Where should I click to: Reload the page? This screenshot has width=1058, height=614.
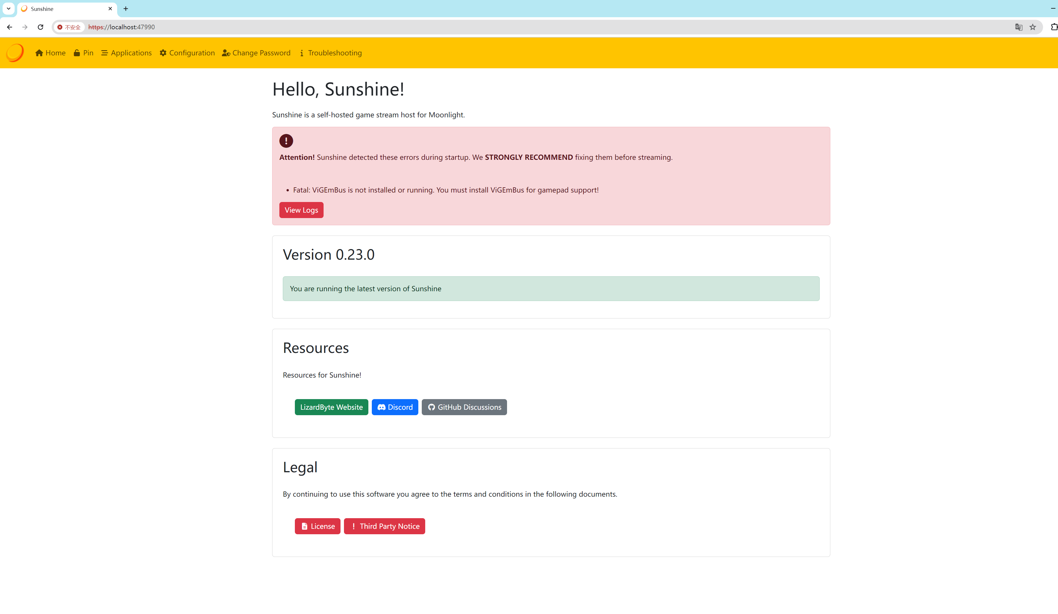click(40, 27)
